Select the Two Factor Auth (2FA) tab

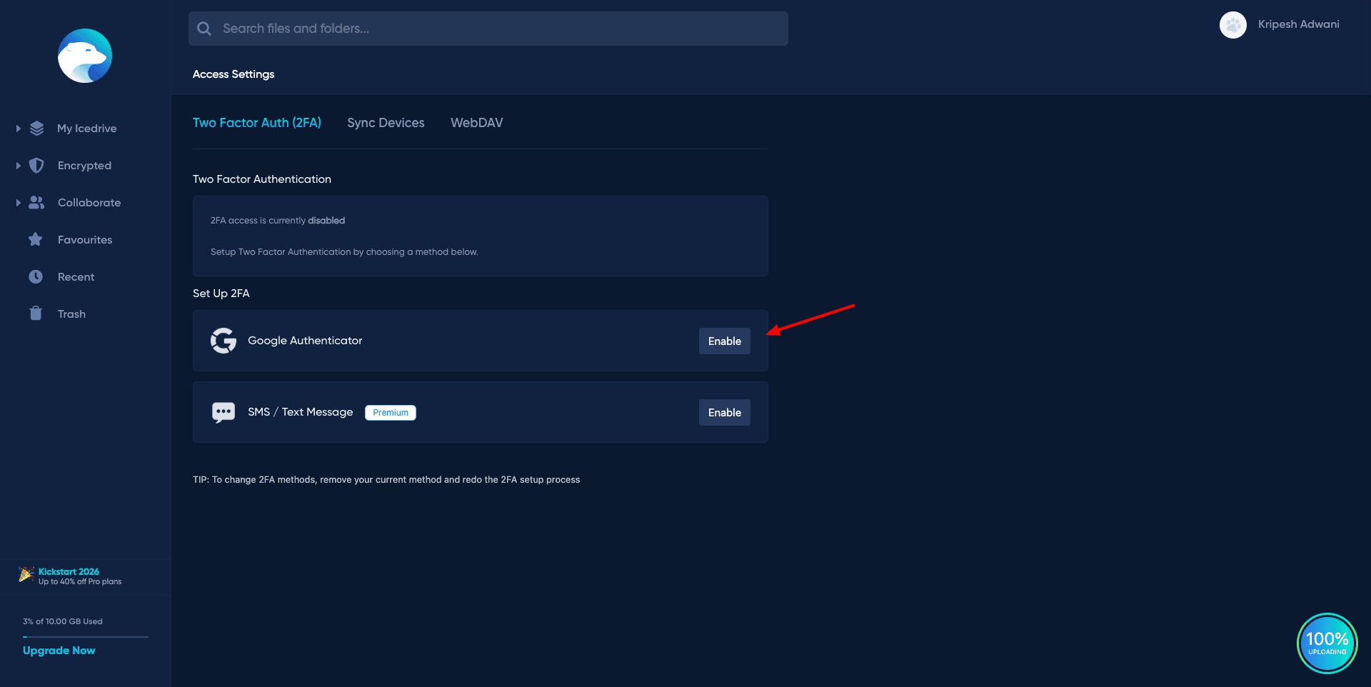click(257, 123)
